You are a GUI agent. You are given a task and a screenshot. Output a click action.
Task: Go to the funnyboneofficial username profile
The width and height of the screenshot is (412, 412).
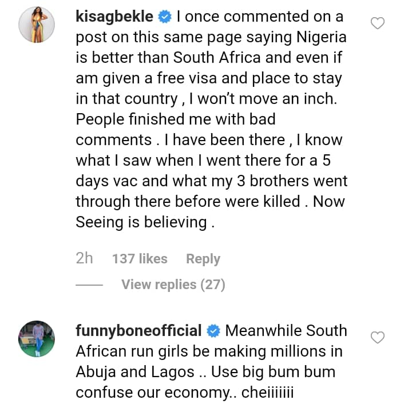click(138, 331)
